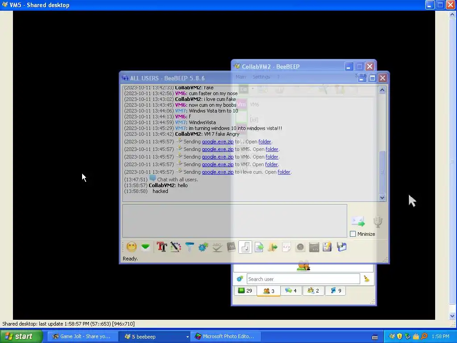This screenshot has height=343, width=457.
Task: Click the send message envelope button
Action: (358, 222)
